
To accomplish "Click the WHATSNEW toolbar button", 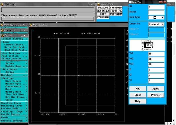I will 116,14.
